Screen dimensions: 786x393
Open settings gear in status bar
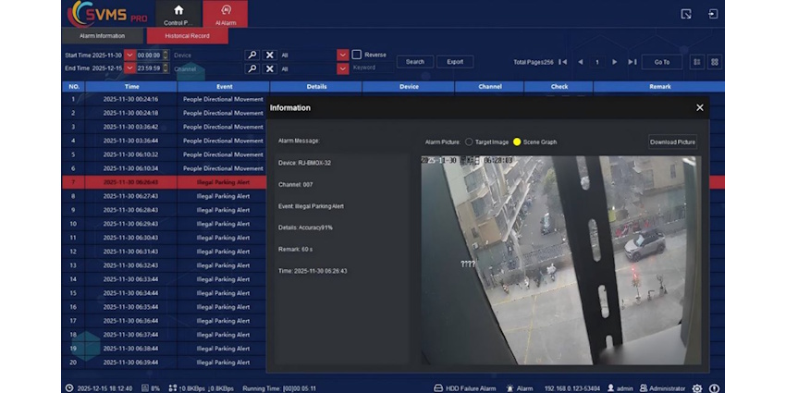tap(697, 388)
